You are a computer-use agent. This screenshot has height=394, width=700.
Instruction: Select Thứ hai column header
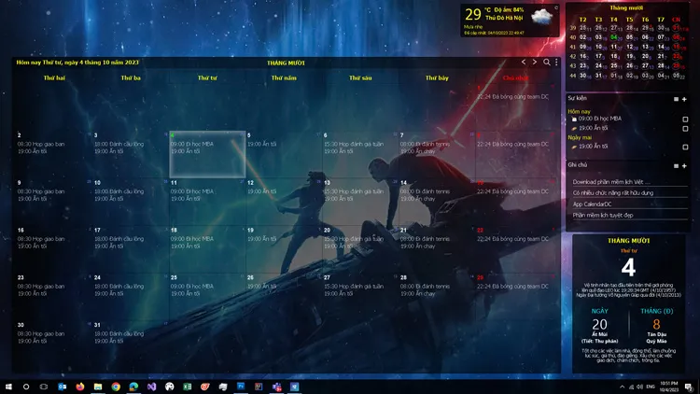click(54, 78)
